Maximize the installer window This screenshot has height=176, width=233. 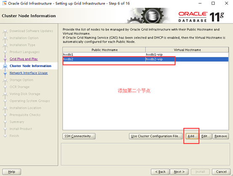(x=213, y=3)
